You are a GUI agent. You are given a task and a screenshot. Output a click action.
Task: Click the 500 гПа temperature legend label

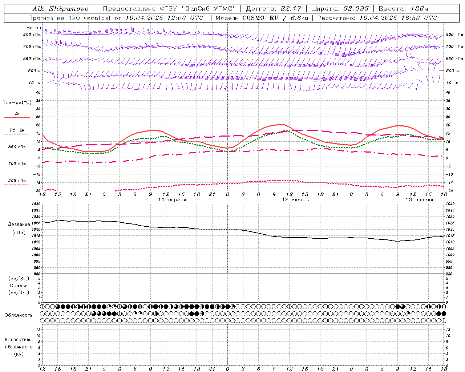pos(17,181)
